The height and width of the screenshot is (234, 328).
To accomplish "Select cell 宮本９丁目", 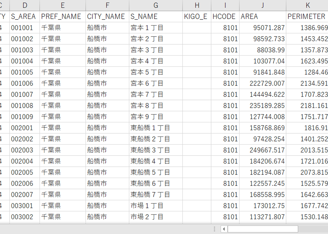I will [156, 117].
